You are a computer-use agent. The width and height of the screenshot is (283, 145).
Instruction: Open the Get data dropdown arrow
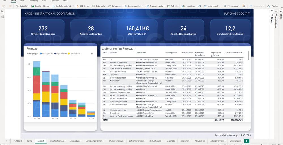(x=29, y=6)
